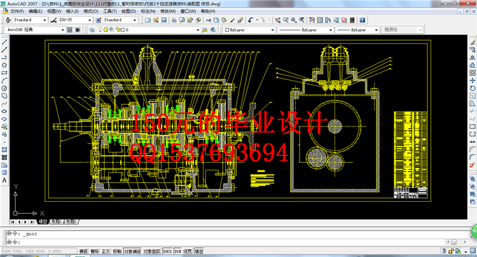The height and width of the screenshot is (257, 477).
Task: Click the Layer Previous icon
Action: click(x=213, y=30)
